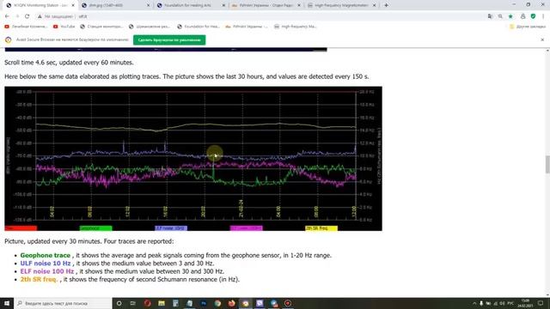Click the not-secure warning icon in address bar

pos(40,16)
